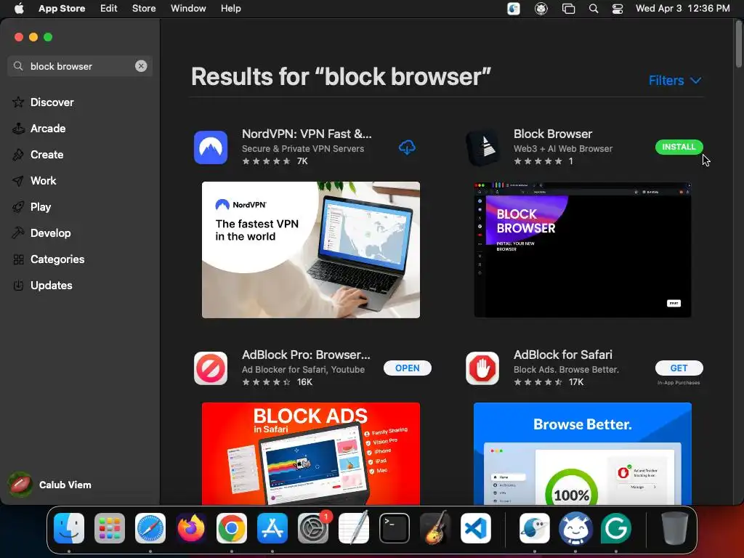Open Control Center in the menu bar
This screenshot has height=558, width=744.
(618, 9)
